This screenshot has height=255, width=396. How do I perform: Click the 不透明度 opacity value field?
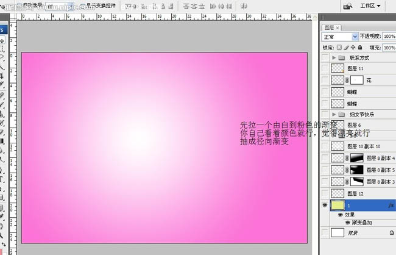389,37
